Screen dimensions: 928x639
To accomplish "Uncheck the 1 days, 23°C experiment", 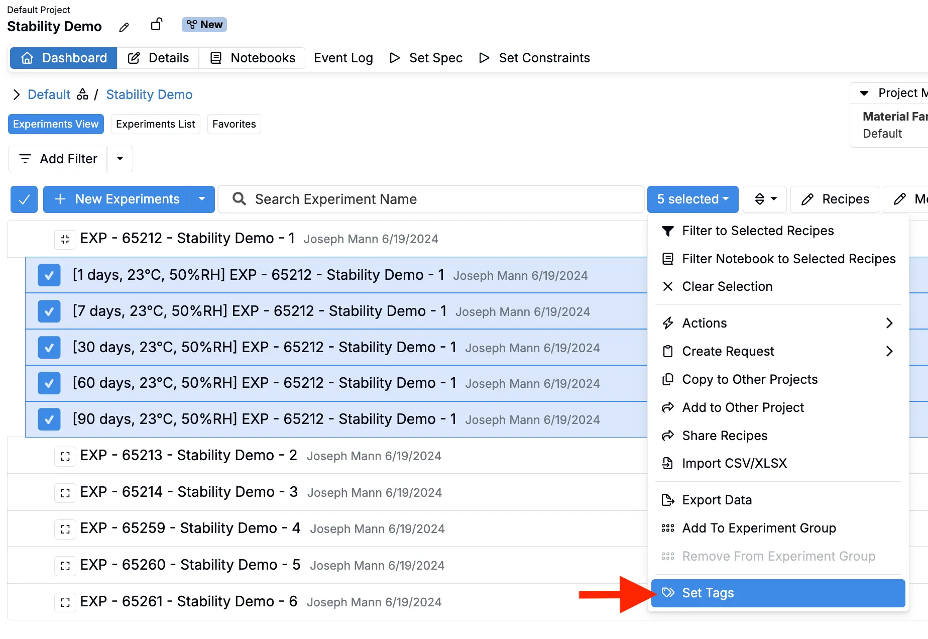I will (x=49, y=275).
